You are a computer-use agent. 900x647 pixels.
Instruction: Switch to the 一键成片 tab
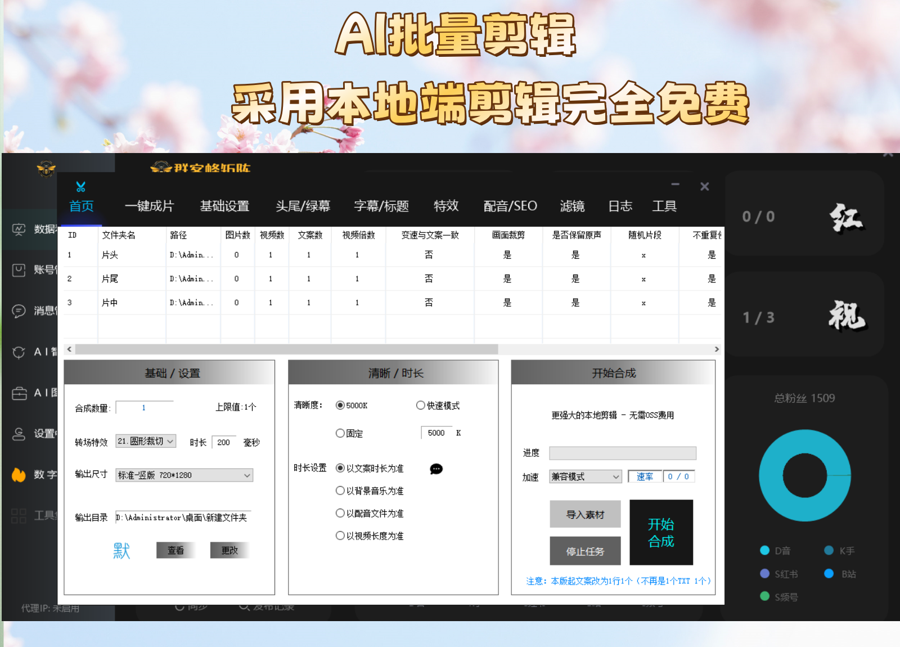[x=149, y=206]
